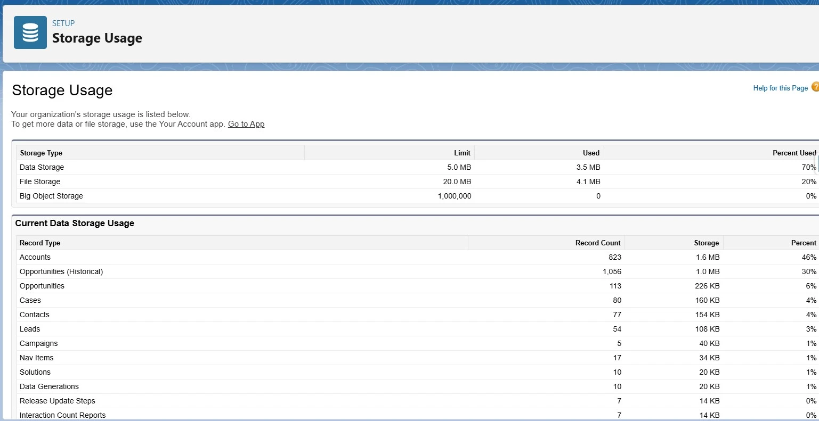Click the Used column header
Screen dimensions: 819x421
tap(591, 153)
